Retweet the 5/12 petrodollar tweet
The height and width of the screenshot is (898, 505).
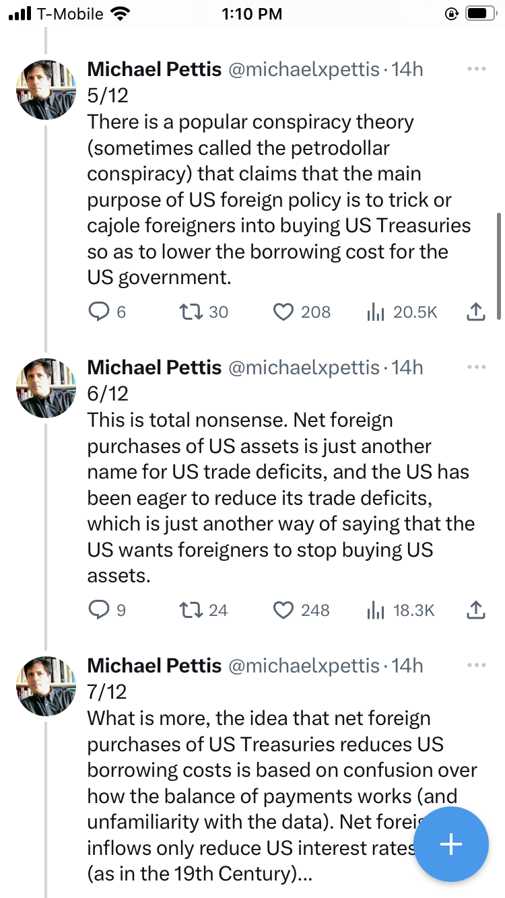[187, 312]
